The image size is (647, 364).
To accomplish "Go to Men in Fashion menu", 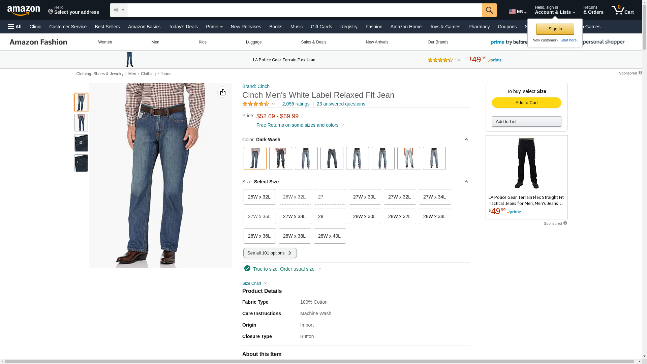I will click(155, 42).
